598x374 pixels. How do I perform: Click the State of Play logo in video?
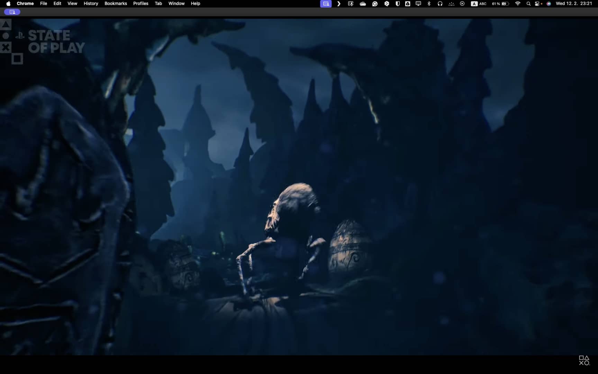[x=42, y=42]
